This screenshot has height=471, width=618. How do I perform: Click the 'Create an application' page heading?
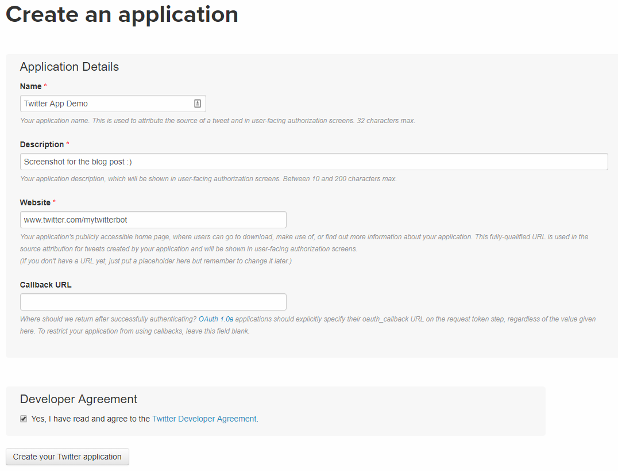122,14
